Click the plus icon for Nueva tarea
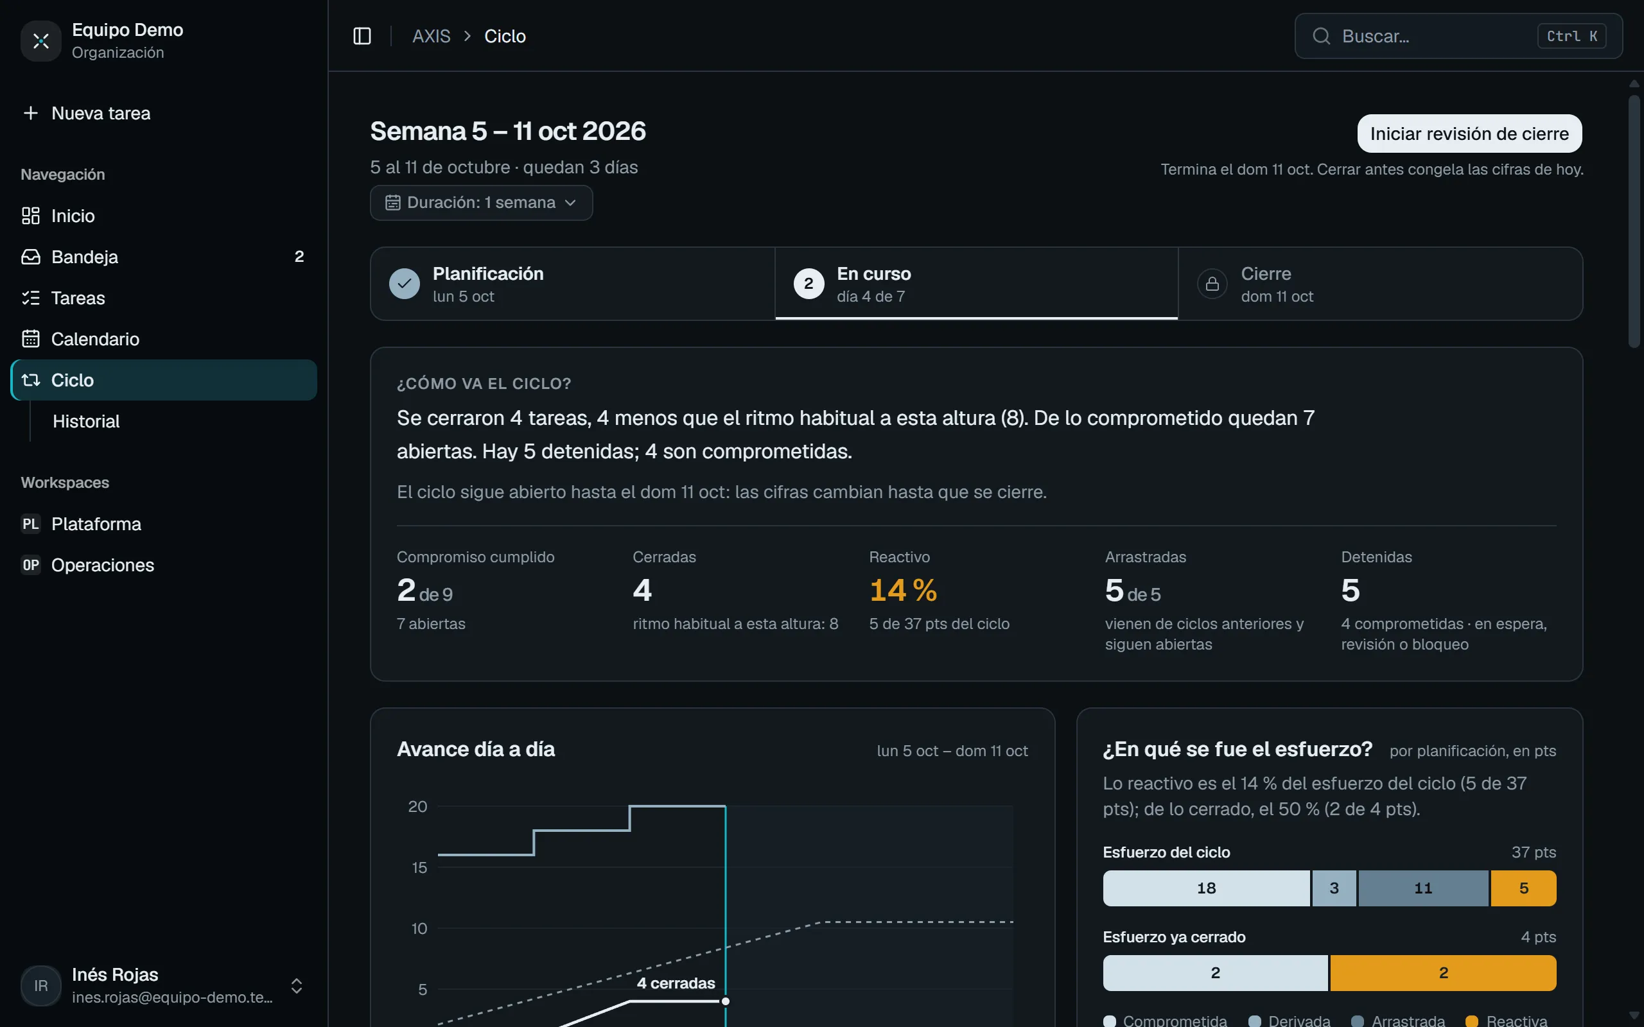 pos(31,113)
